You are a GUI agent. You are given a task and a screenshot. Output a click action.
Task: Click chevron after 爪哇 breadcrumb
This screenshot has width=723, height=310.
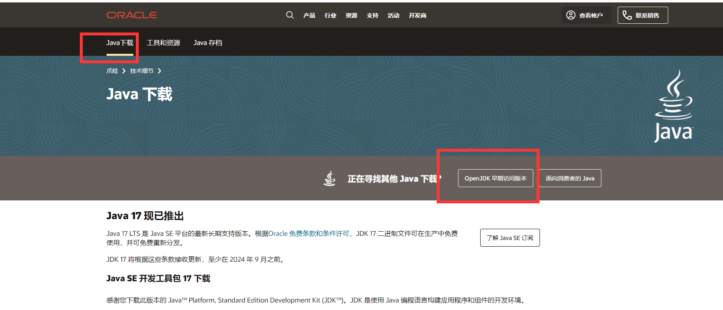click(124, 71)
